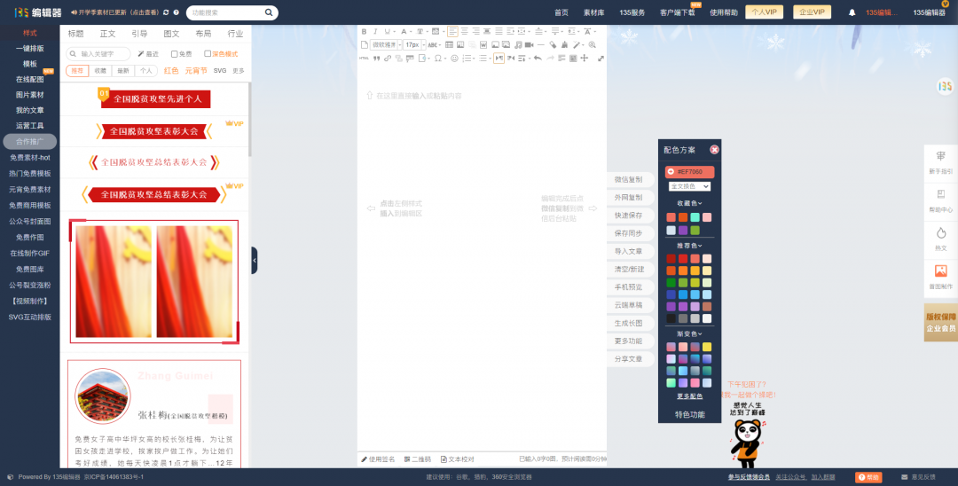Click the fullscreen expand icon in toolbar
Viewport: 958px width, 486px height.
[x=601, y=59]
